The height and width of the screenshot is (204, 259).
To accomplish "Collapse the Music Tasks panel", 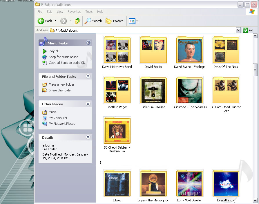I will (88, 43).
